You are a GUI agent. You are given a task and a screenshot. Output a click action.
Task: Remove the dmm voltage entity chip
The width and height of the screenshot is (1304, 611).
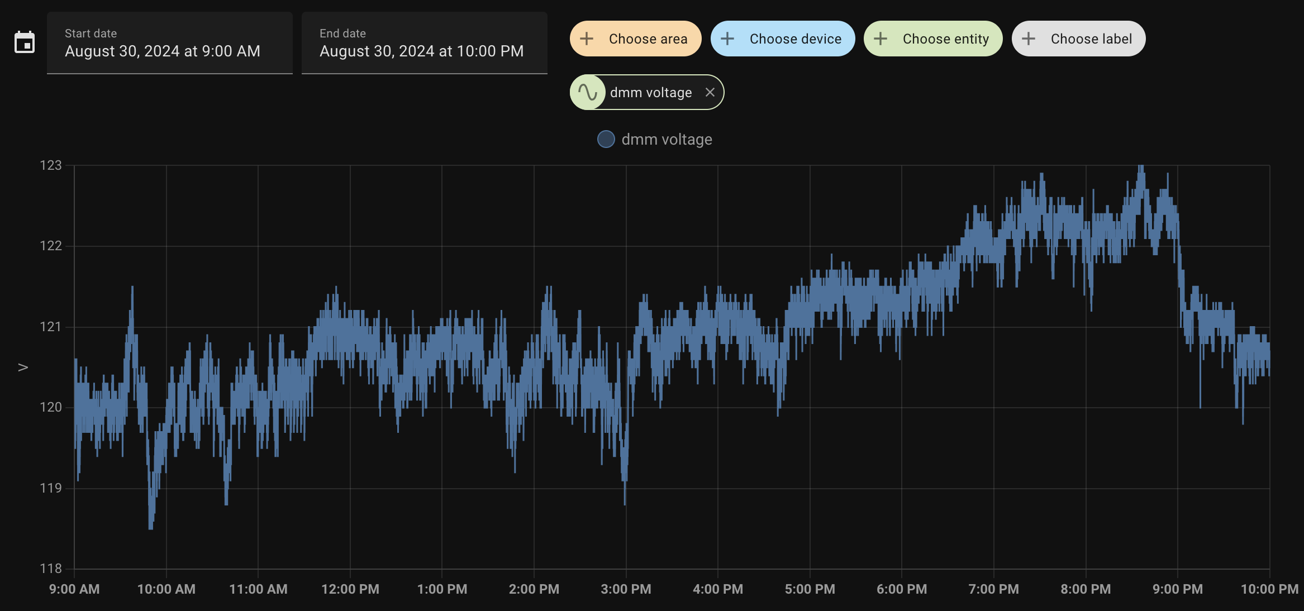tap(710, 92)
